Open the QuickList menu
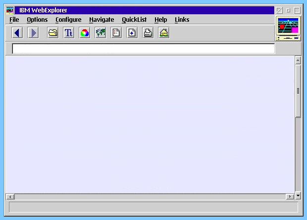307x220 pixels. click(134, 20)
